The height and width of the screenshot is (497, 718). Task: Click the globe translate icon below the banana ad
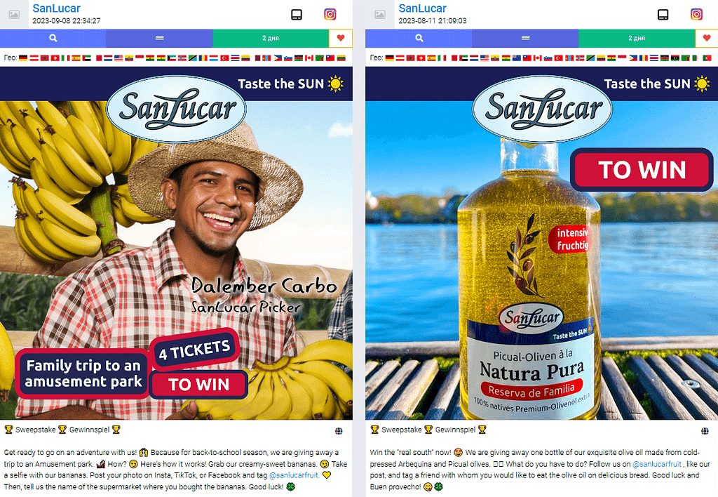point(339,431)
